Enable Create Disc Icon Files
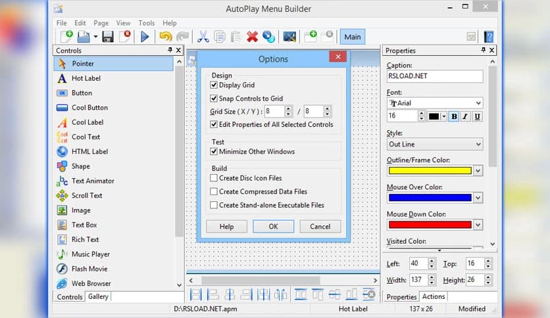The image size is (550, 318). [x=214, y=178]
